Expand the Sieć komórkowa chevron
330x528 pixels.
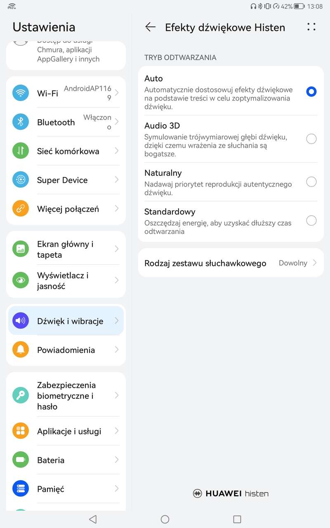[x=117, y=151]
